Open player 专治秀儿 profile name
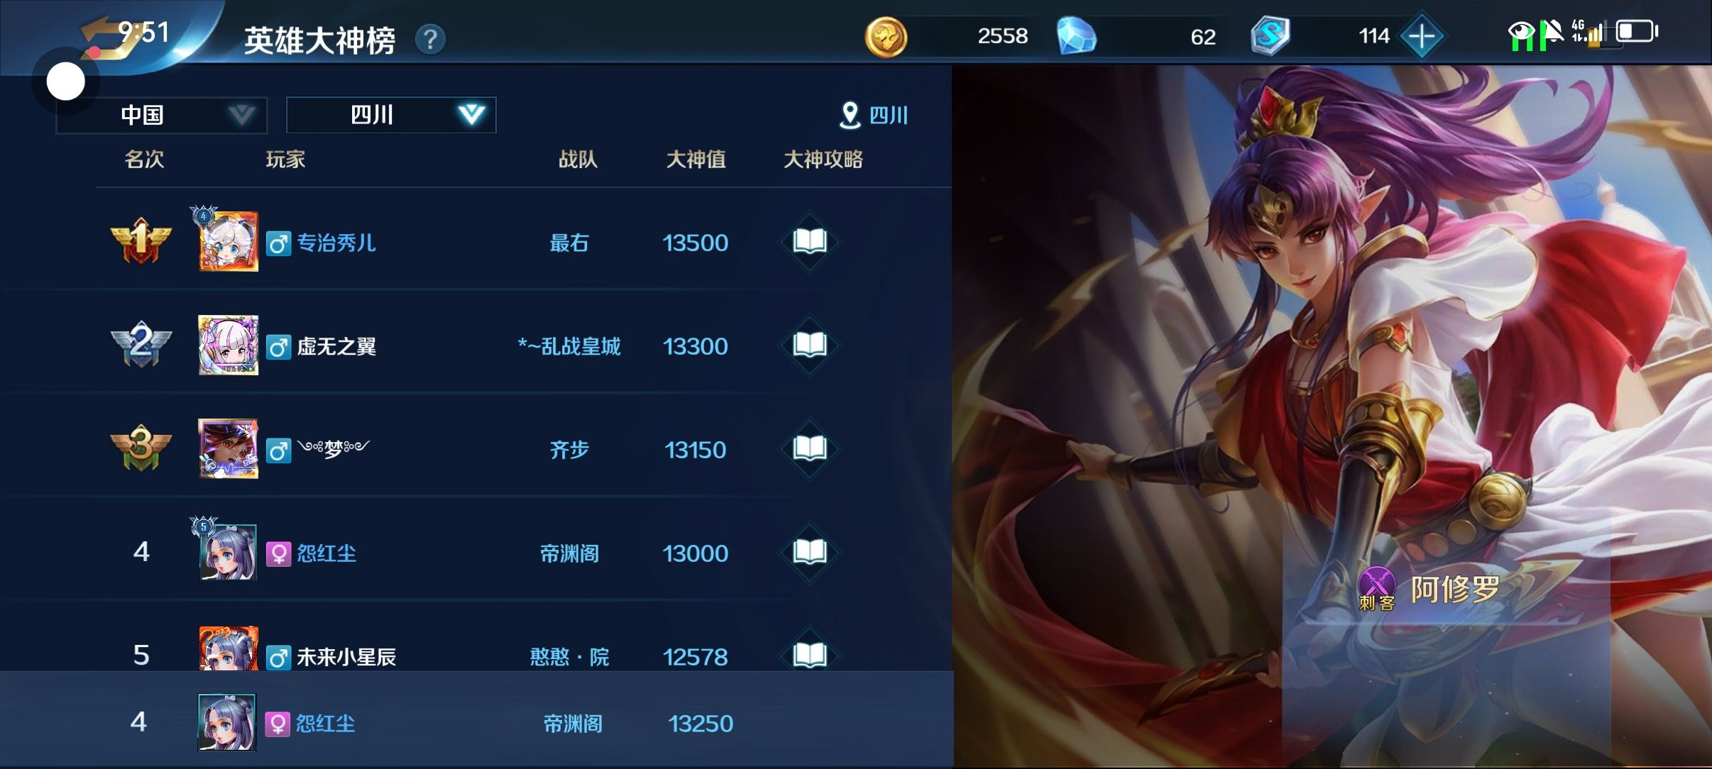Image resolution: width=1712 pixels, height=769 pixels. tap(336, 243)
